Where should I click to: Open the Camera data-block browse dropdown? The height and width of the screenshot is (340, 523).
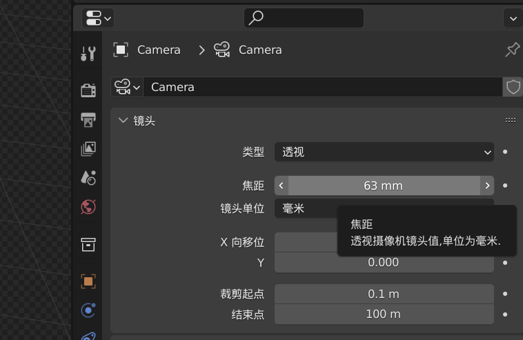click(x=127, y=87)
